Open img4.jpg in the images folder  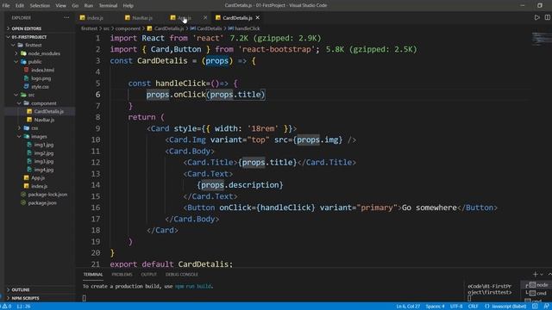click(x=44, y=170)
